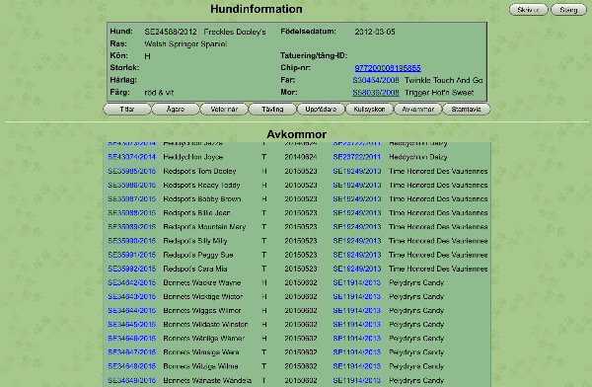Screen dimensions: 592x387
Task: Open offspring link SE35985/2015
Action: click(132, 171)
